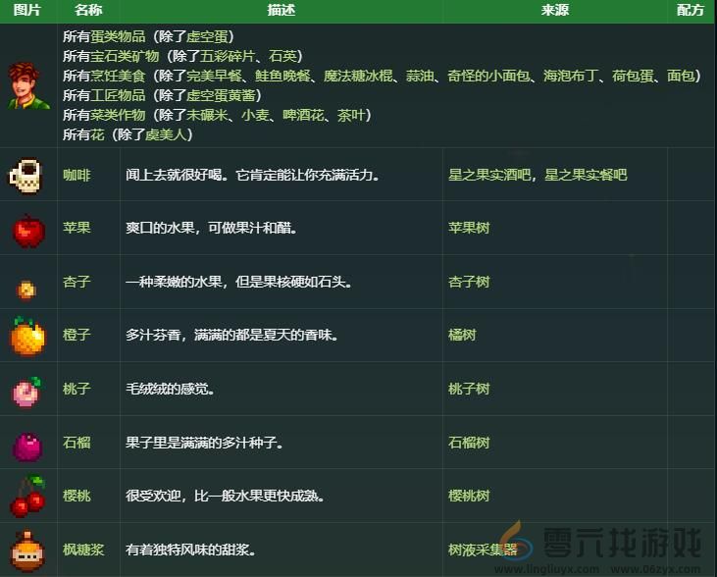Click the orange fruit icon

[x=27, y=336]
